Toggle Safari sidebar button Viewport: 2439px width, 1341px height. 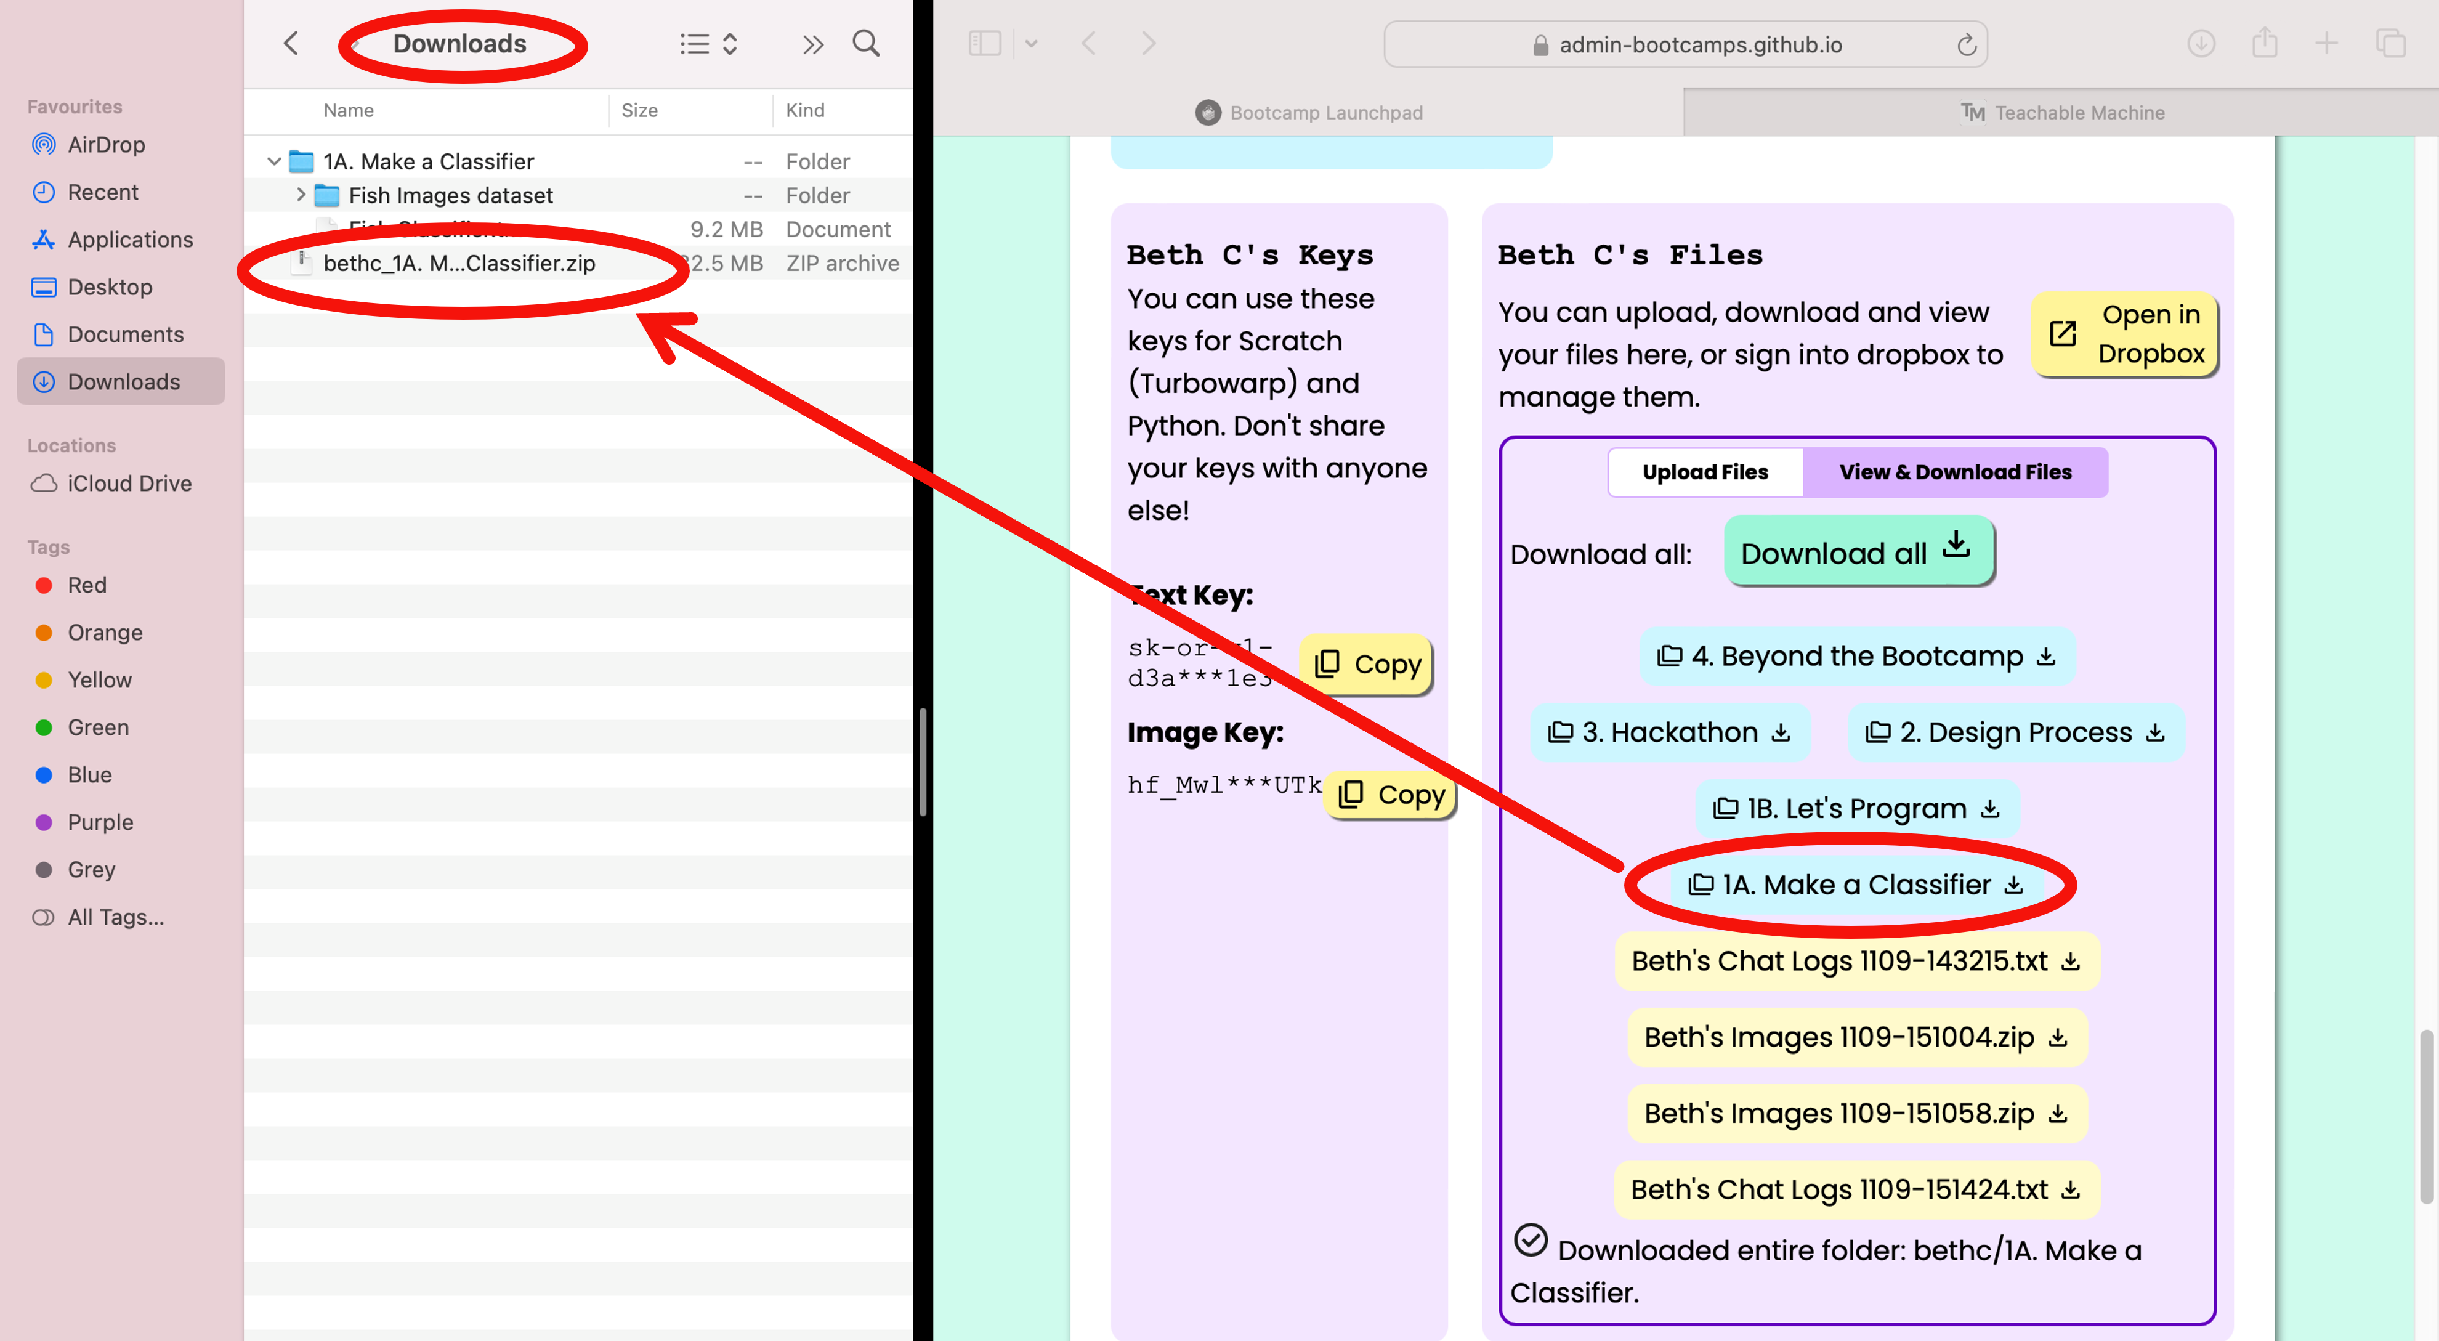pyautogui.click(x=985, y=44)
